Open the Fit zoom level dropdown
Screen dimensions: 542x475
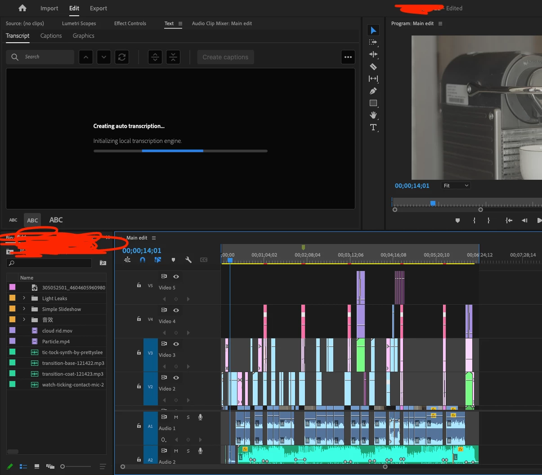[x=456, y=186]
